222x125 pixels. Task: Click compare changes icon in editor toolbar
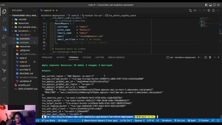(190, 10)
